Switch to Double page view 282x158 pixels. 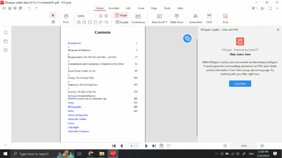coord(122,22)
